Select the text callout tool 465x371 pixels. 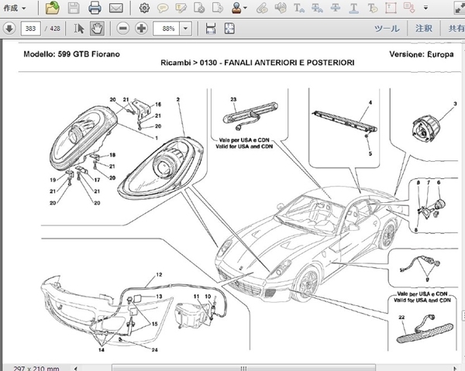pyautogui.click(x=409, y=8)
